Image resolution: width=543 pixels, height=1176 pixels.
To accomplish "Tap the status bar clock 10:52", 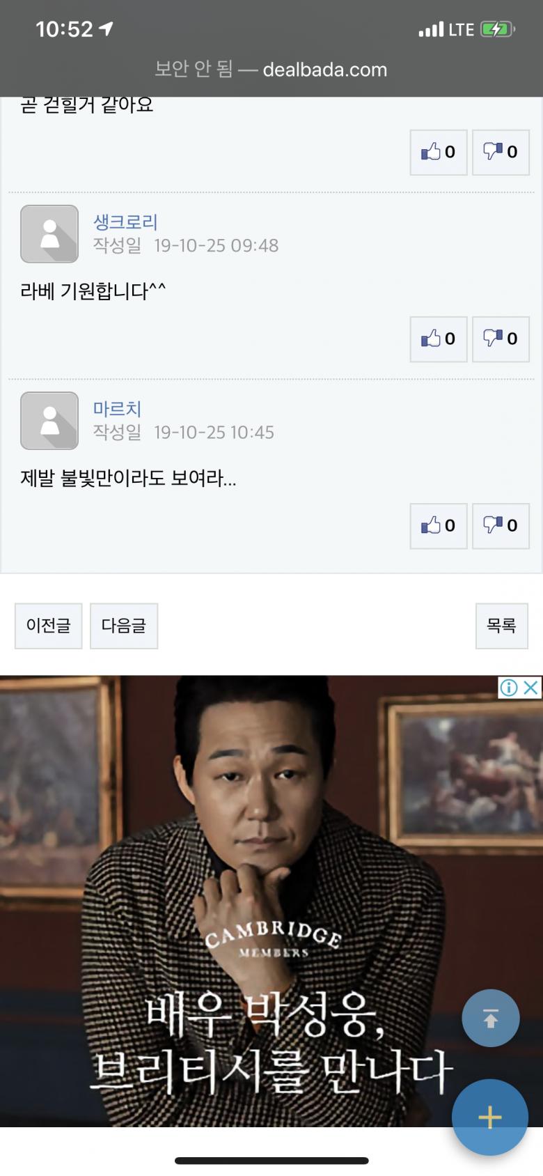I will [64, 29].
